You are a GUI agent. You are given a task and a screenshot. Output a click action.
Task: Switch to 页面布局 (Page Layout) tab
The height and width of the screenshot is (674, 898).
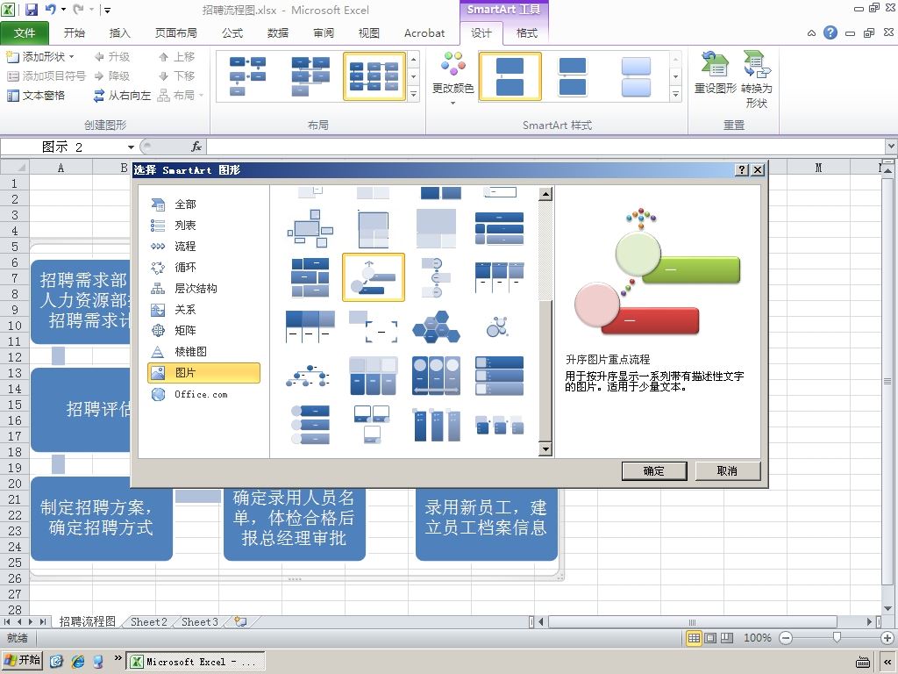[175, 33]
